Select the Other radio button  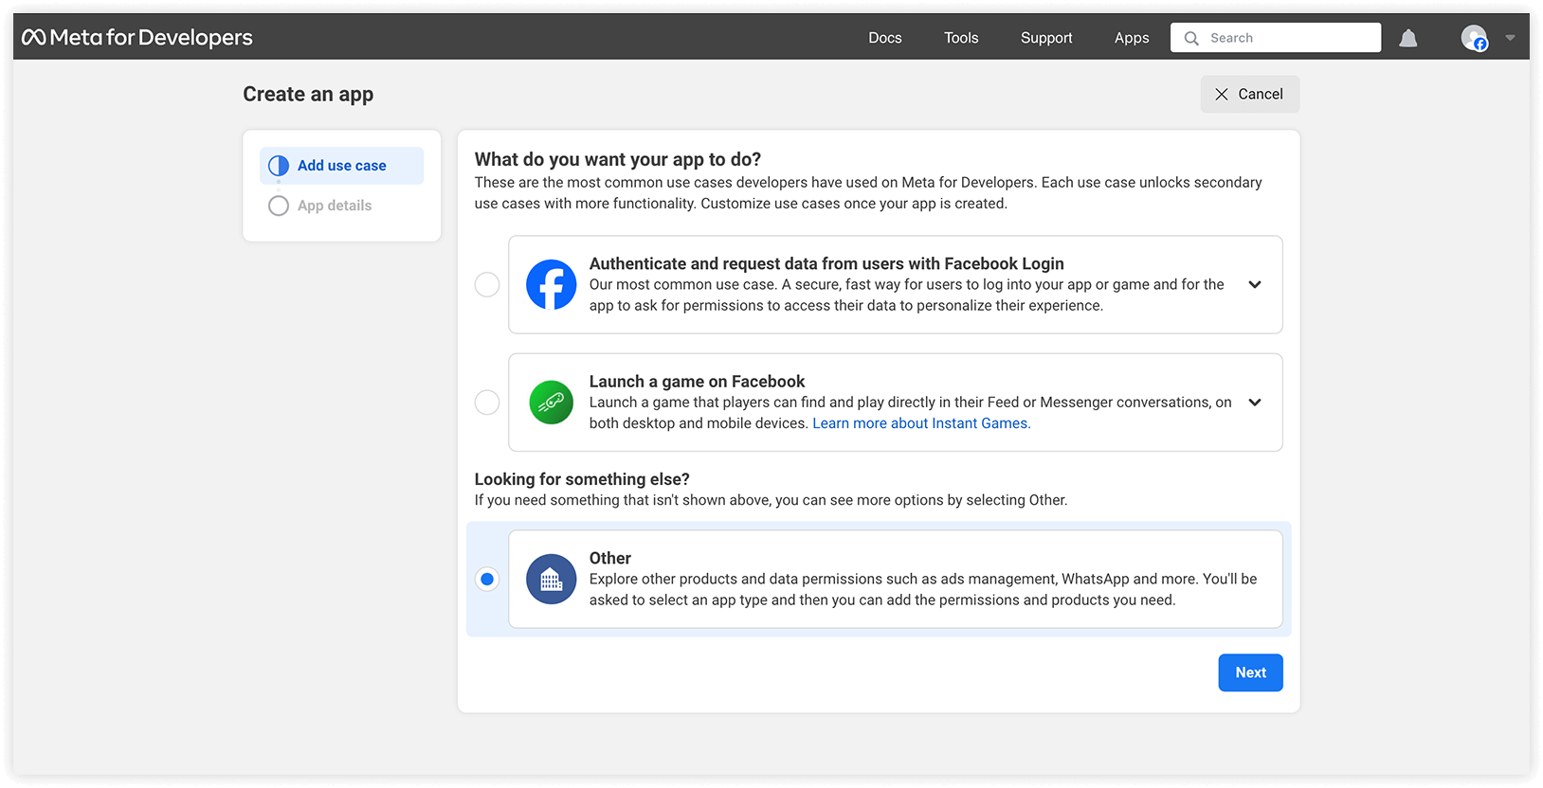tap(487, 579)
